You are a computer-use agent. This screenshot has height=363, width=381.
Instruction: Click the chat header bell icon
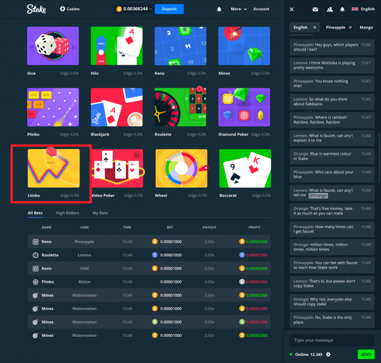click(342, 9)
